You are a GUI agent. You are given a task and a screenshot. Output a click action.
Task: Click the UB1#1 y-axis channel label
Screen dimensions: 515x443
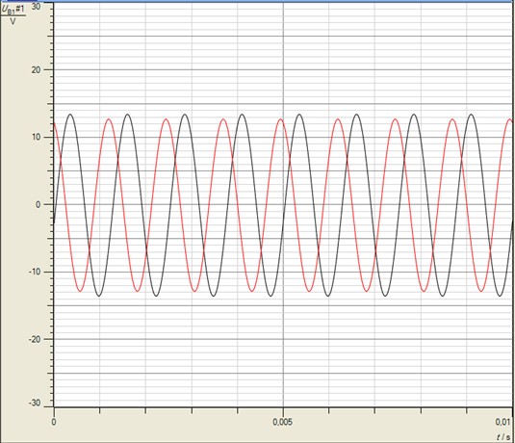pyautogui.click(x=13, y=10)
